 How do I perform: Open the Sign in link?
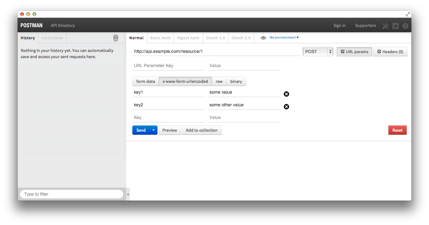coord(339,26)
